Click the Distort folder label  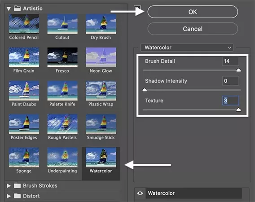[31, 196]
